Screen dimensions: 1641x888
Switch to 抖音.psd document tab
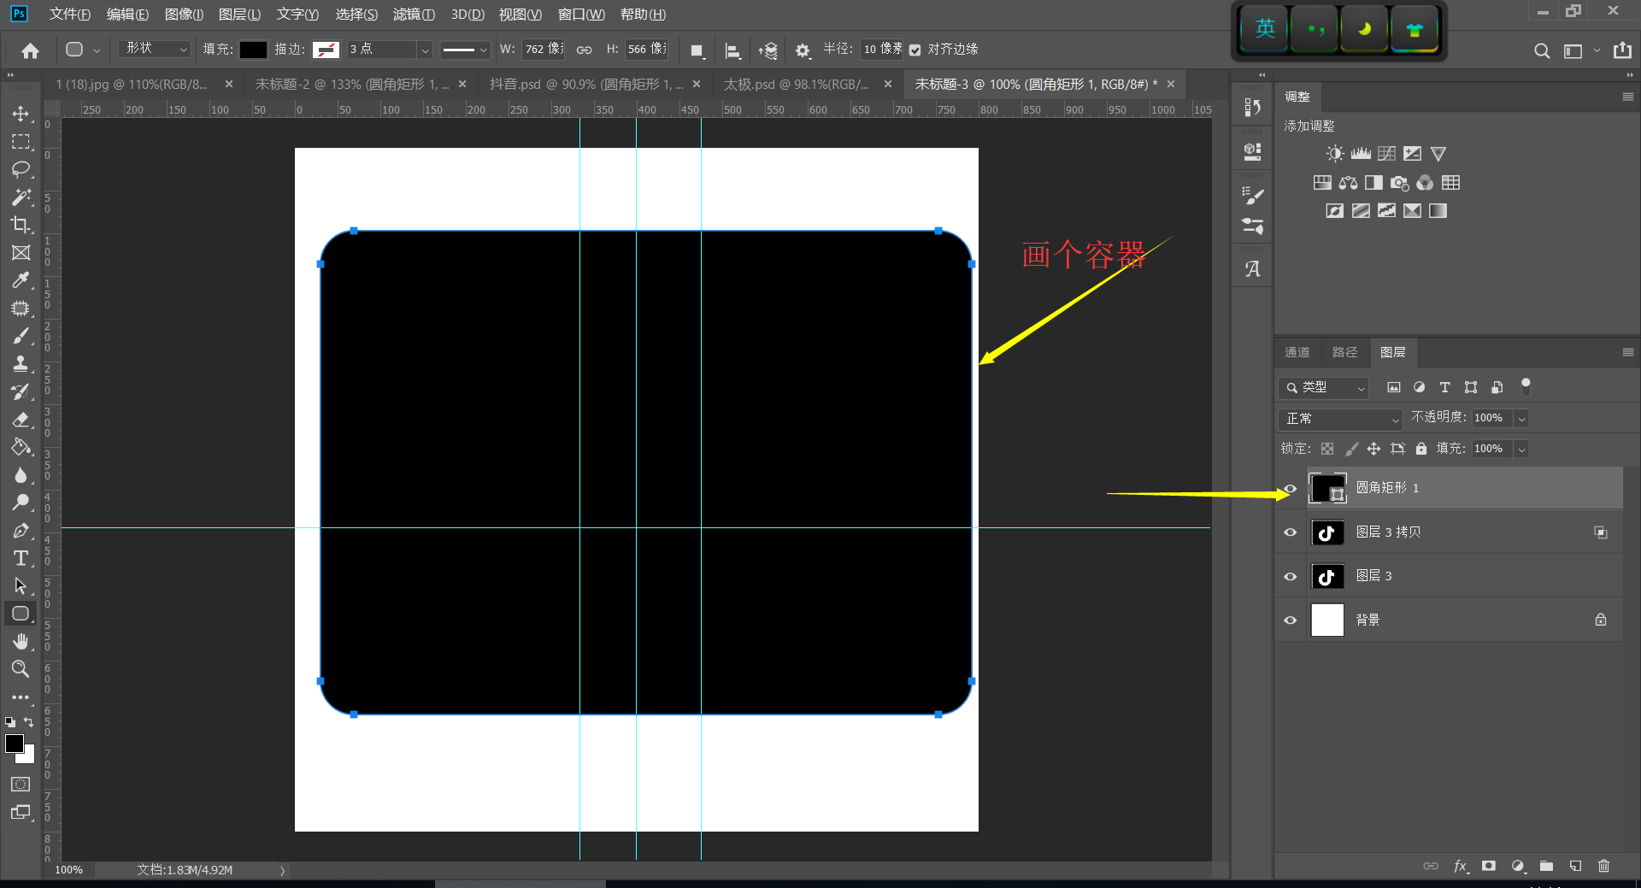[x=586, y=85]
